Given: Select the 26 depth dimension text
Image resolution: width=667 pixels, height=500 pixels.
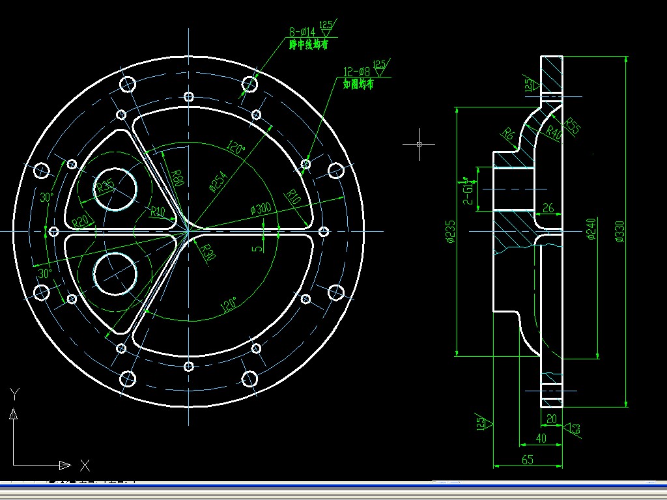Looking at the screenshot, I should click(548, 208).
